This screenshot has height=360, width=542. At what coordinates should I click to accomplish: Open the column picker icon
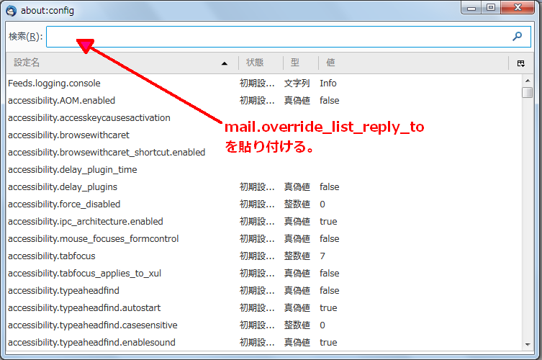pos(520,63)
